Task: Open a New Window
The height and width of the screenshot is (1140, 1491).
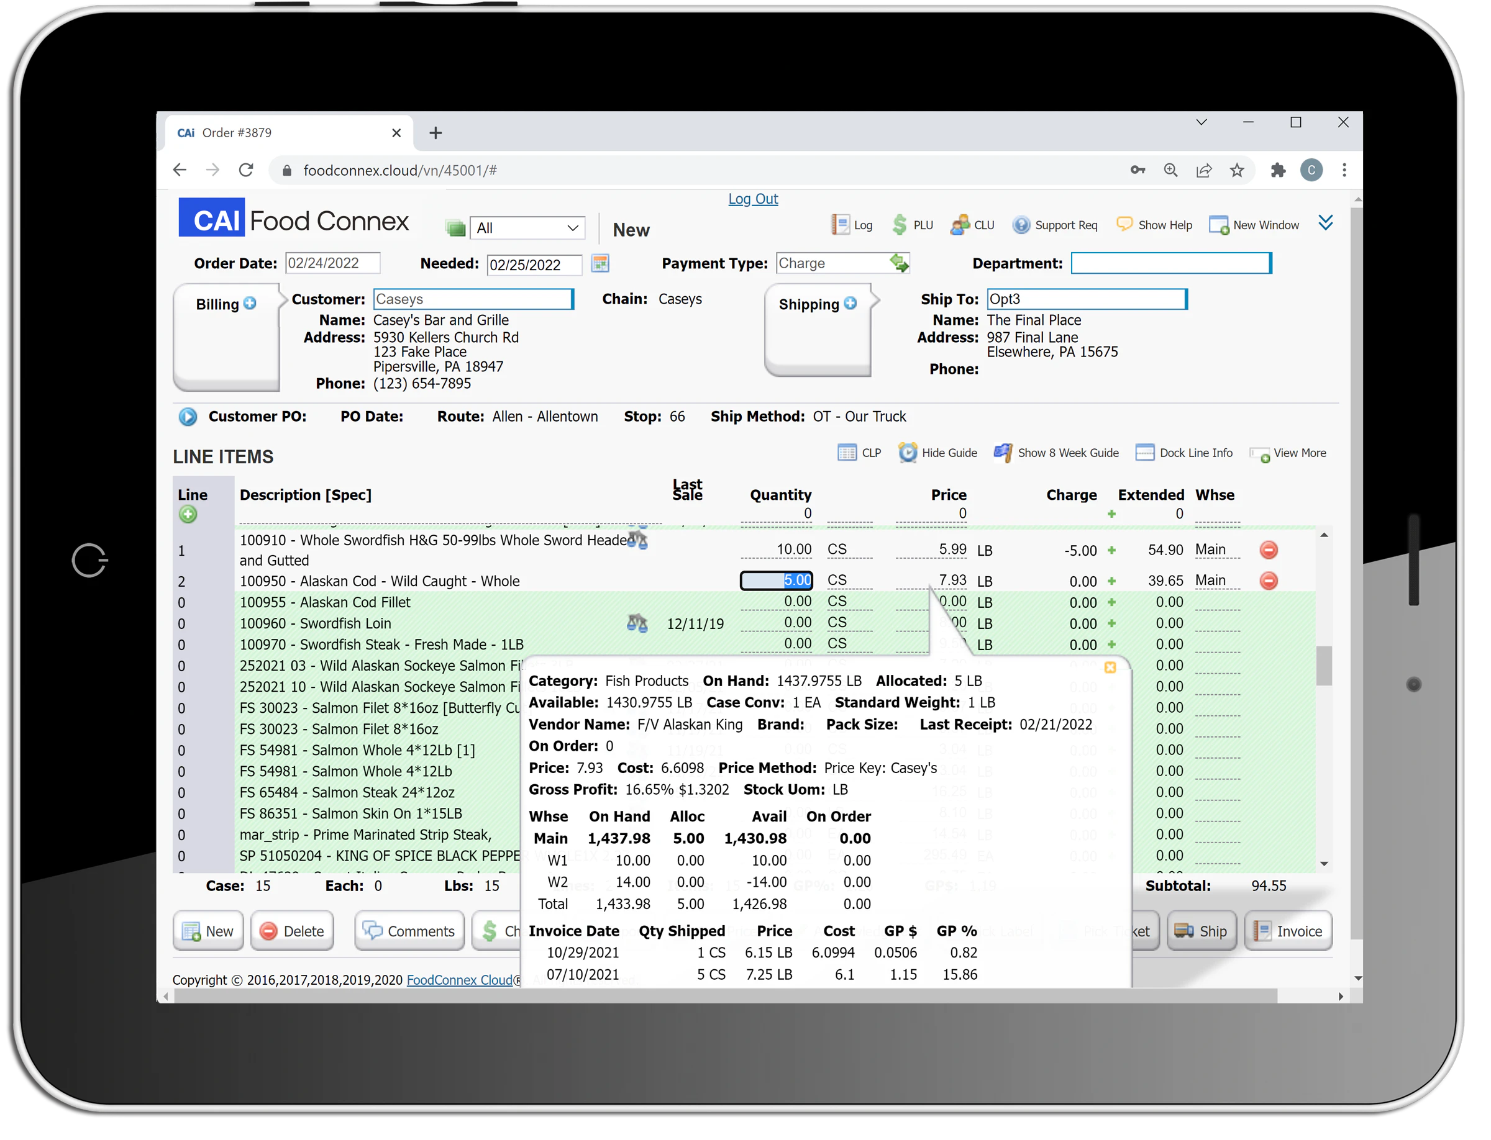Action: coord(1219,224)
